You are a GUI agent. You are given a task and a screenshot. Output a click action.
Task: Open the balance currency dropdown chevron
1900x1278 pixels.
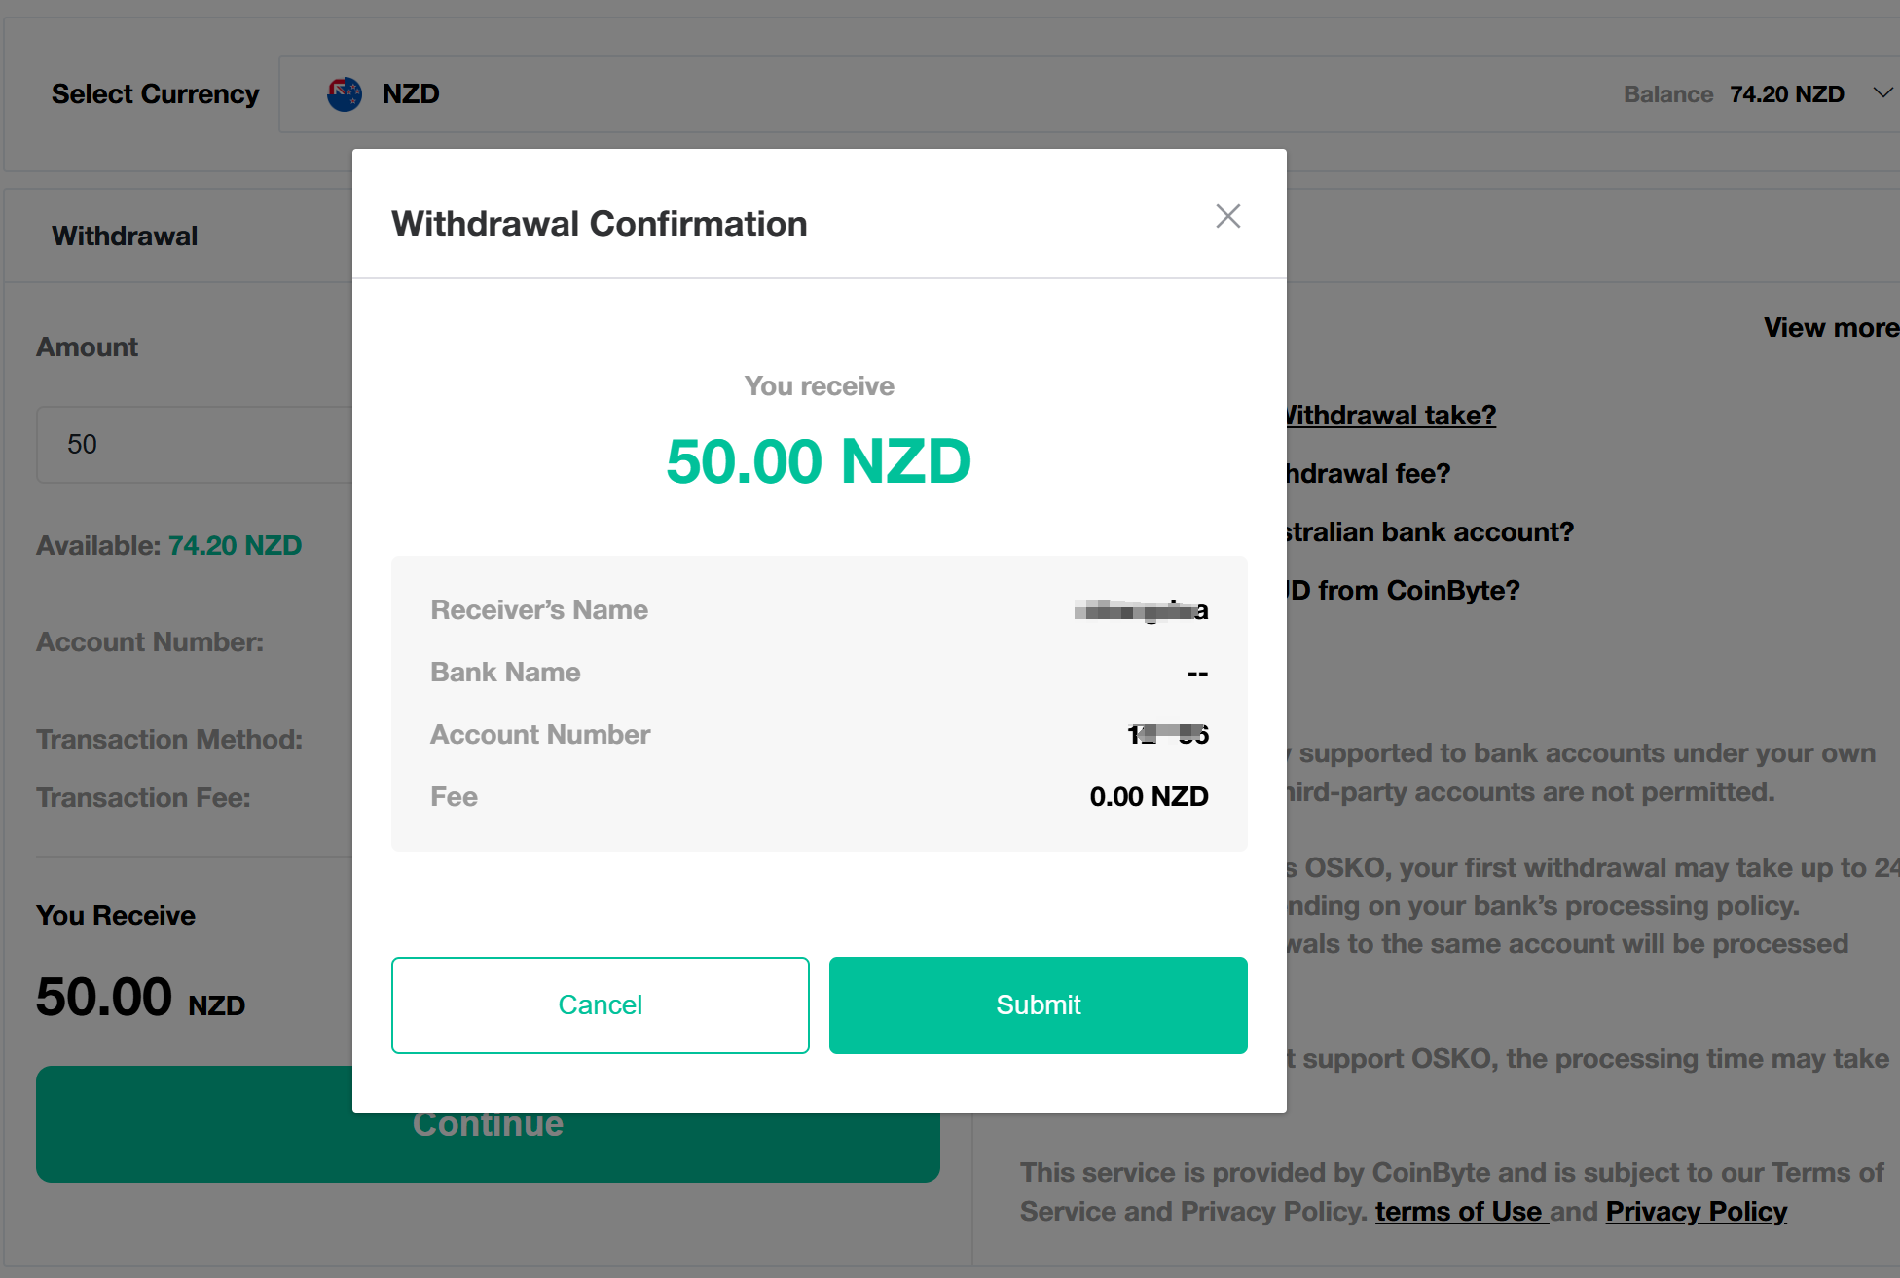(x=1880, y=92)
